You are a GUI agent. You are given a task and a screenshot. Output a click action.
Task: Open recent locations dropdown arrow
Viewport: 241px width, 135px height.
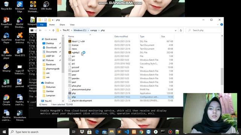click(x=49, y=30)
